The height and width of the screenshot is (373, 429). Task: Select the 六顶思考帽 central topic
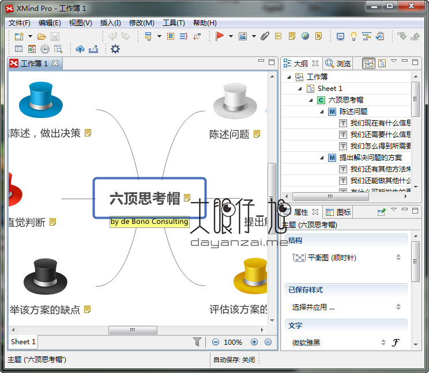(149, 198)
